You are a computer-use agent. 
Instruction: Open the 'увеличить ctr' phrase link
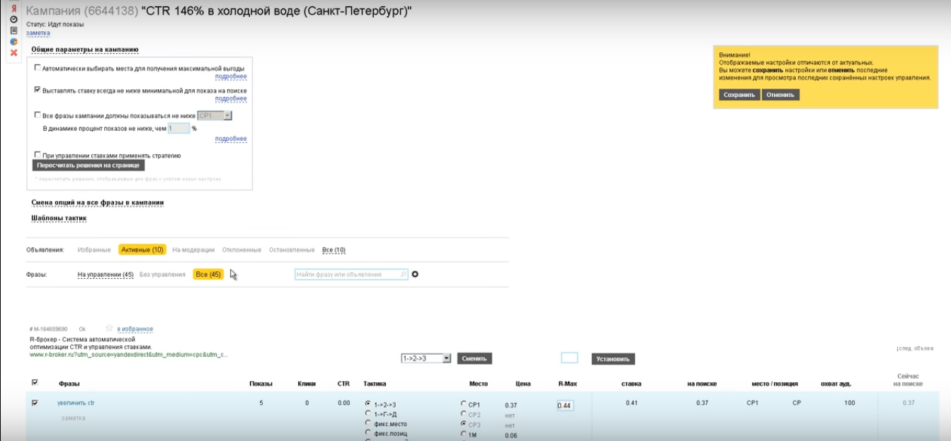point(76,403)
